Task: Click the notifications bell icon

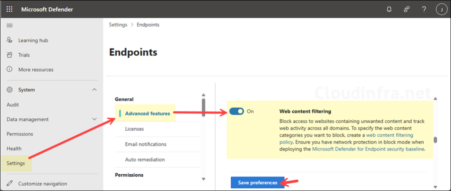Action: click(389, 9)
